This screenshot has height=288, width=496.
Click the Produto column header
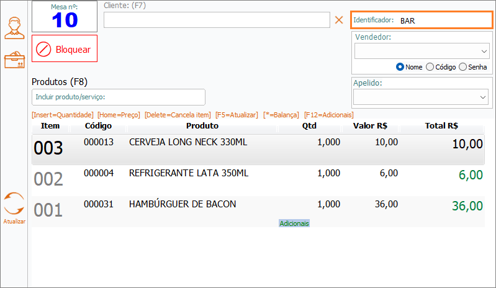tap(210, 126)
